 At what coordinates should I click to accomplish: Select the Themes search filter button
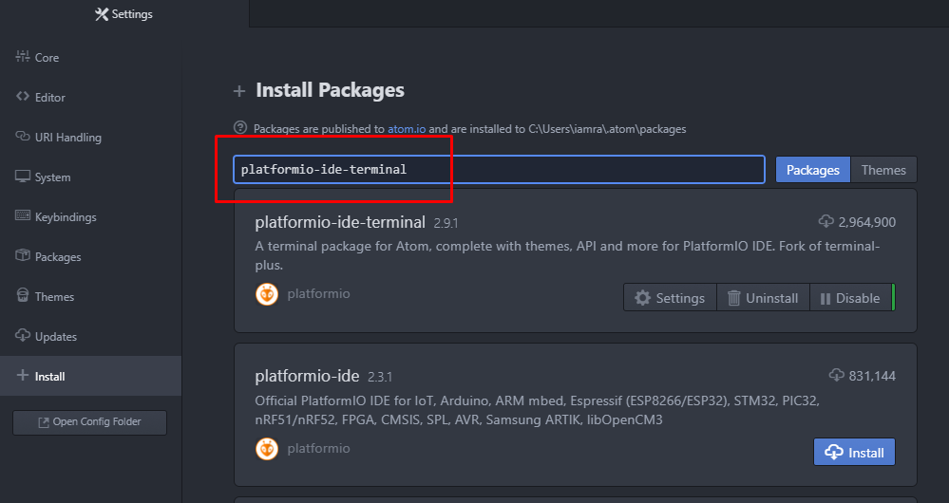[883, 170]
